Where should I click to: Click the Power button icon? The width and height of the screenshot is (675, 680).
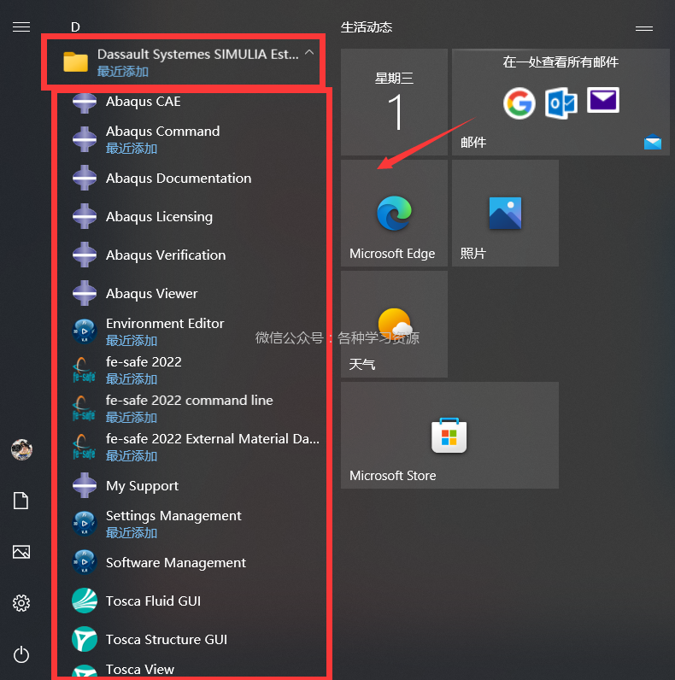point(21,654)
